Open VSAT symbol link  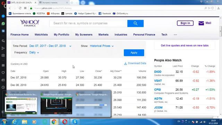click(x=158, y=81)
